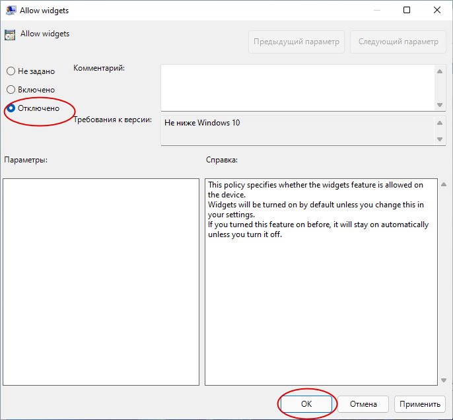Click the comment box scroll down arrow
453x420 pixels.
coord(440,105)
